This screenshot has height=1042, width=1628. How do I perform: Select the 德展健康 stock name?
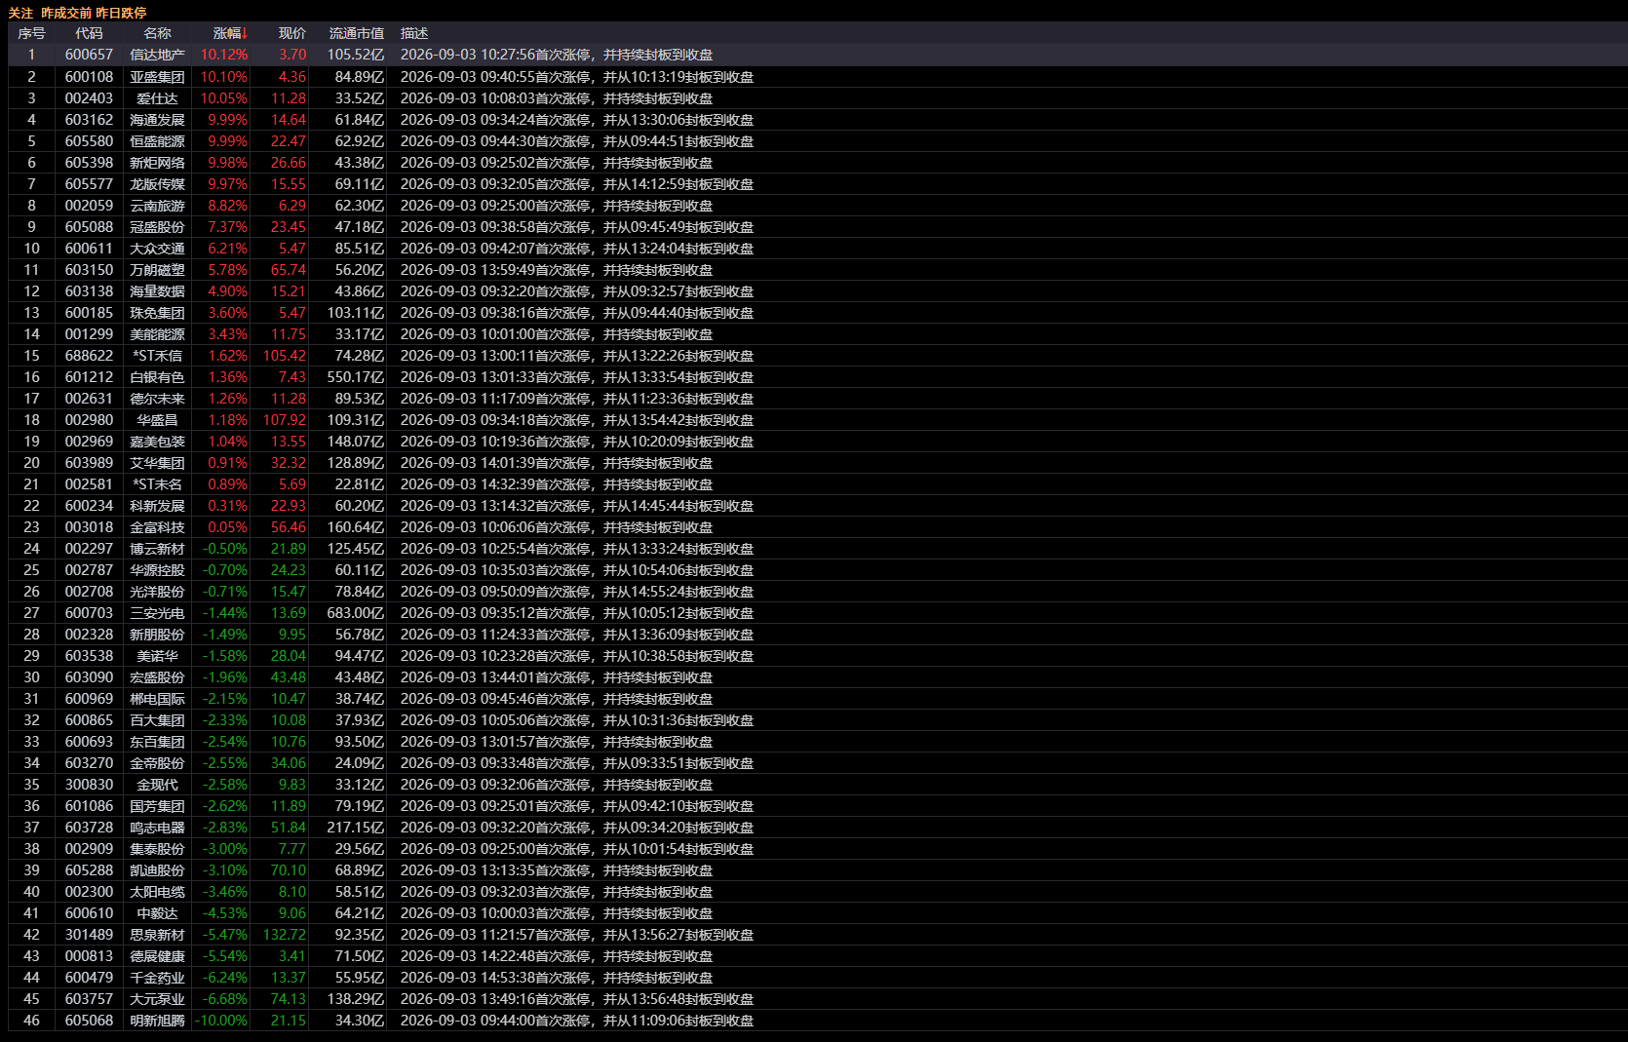pyautogui.click(x=157, y=955)
